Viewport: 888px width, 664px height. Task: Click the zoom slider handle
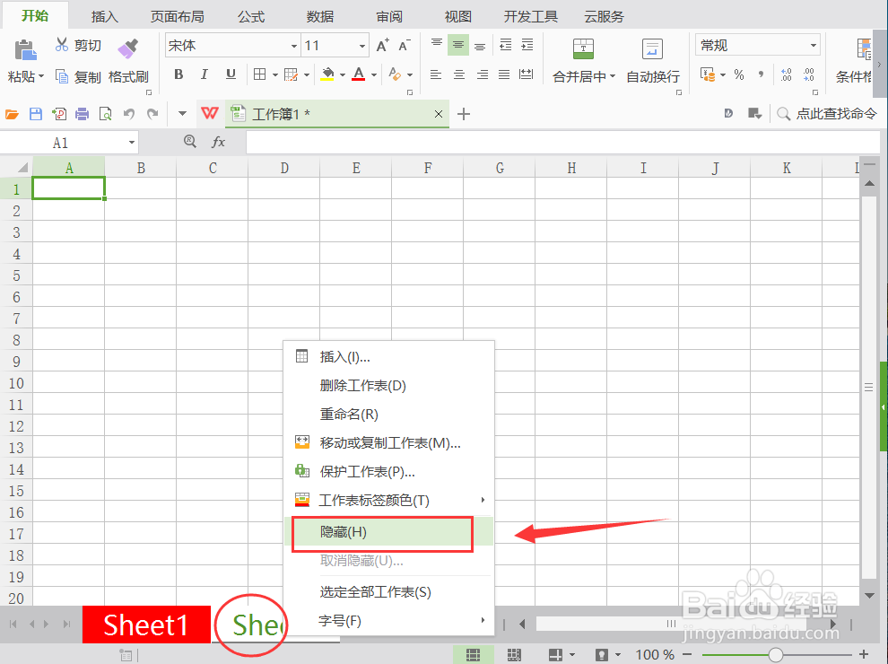point(776,655)
